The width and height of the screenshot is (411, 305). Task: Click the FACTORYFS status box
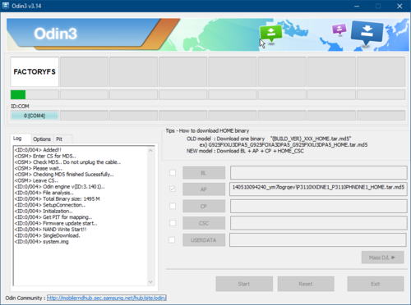pyautogui.click(x=35, y=71)
